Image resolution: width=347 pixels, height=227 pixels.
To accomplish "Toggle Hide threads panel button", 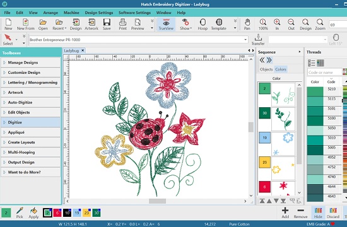I will [x=318, y=213].
